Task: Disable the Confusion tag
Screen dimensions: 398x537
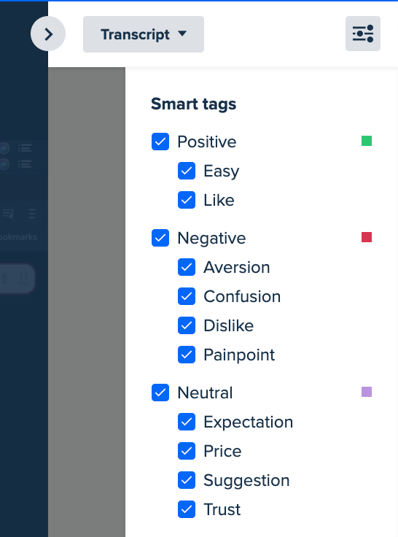Action: [187, 296]
